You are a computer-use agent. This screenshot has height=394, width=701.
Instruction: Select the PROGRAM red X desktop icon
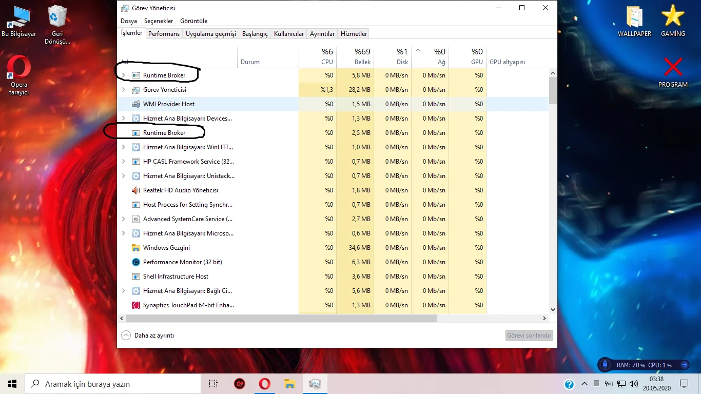[x=673, y=72]
